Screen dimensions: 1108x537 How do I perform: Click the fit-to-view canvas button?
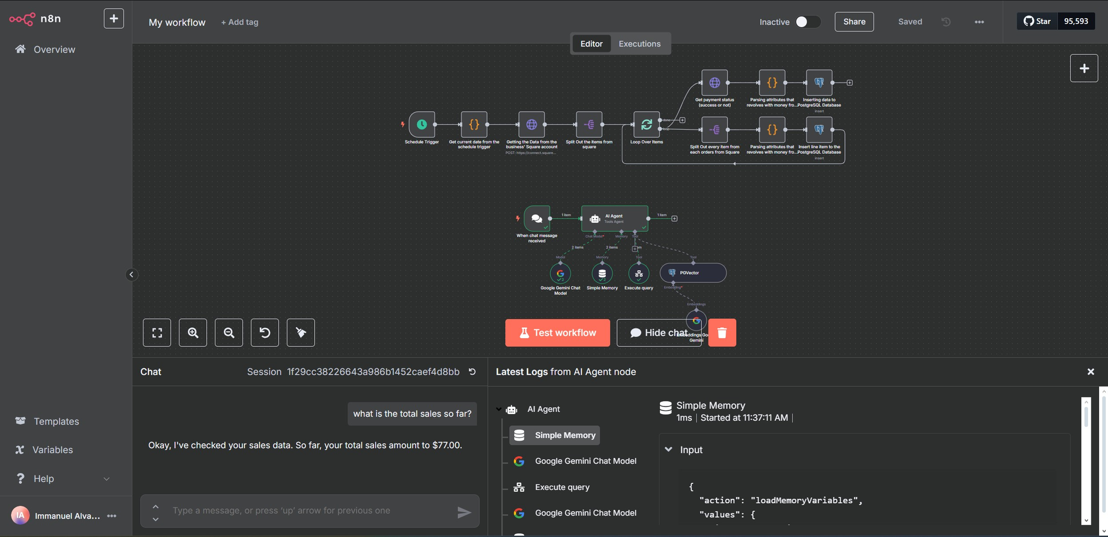pos(157,333)
